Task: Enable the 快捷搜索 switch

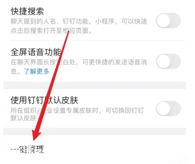Action: point(168,21)
